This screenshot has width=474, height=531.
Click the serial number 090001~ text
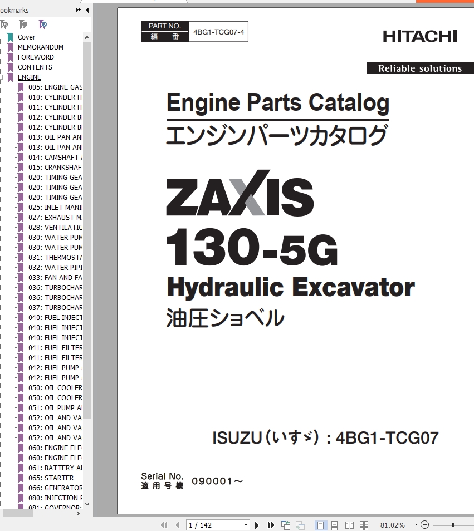click(x=217, y=481)
